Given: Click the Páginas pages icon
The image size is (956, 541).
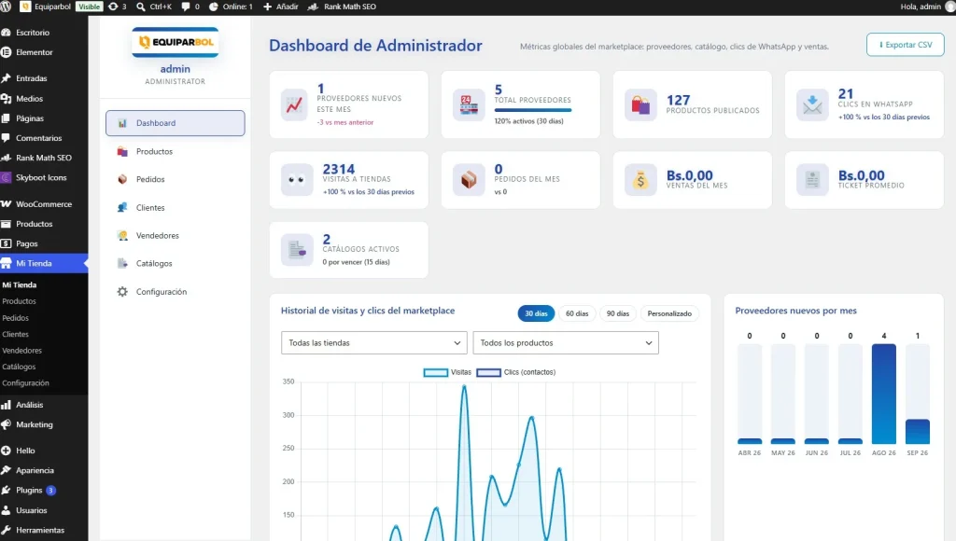Looking at the screenshot, I should (x=7, y=118).
